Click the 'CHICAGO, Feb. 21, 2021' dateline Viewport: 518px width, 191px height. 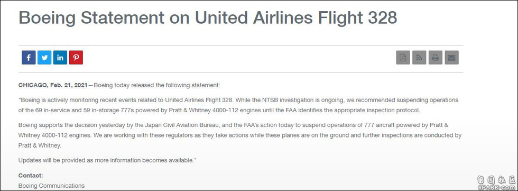pos(53,85)
